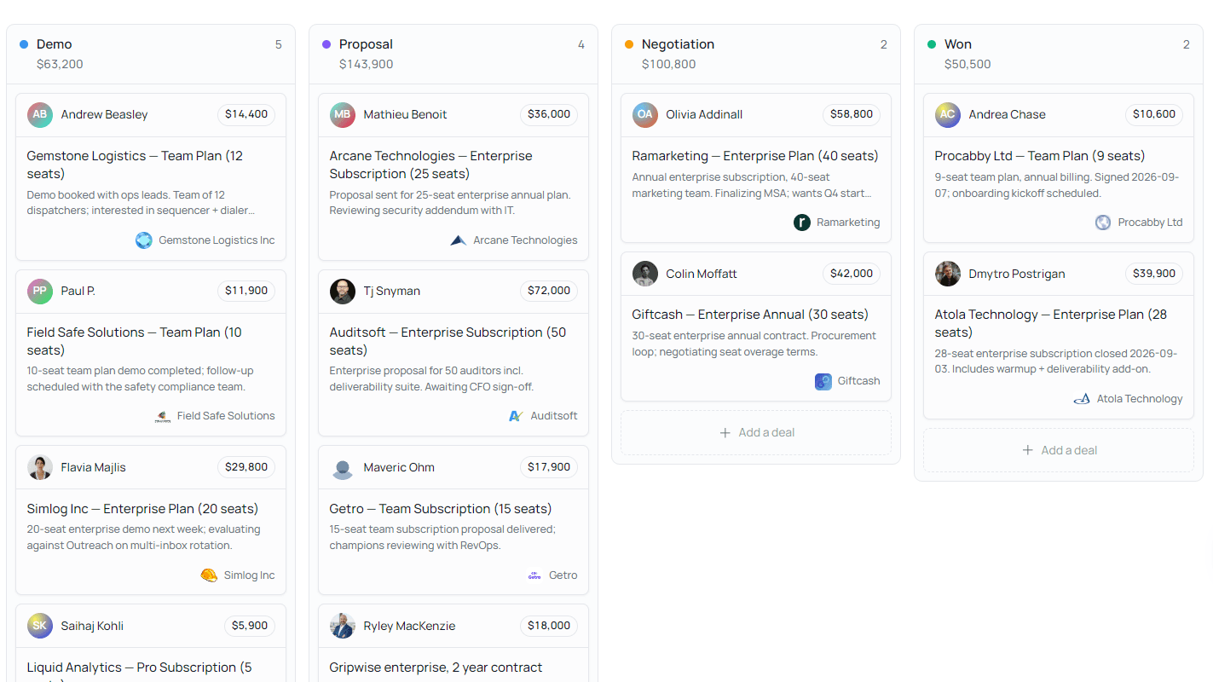The image size is (1213, 682).
Task: Click the Field Safe Solutions company logo
Action: [163, 416]
